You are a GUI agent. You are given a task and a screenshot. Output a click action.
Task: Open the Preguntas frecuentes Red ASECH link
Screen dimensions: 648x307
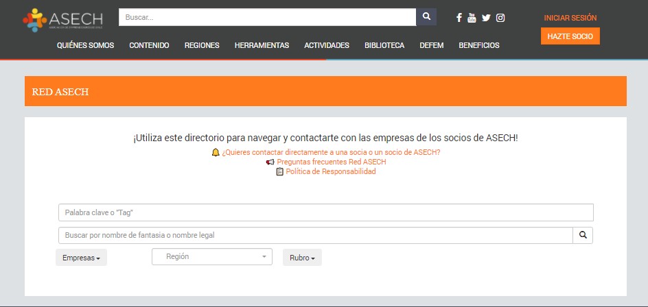[x=332, y=162]
